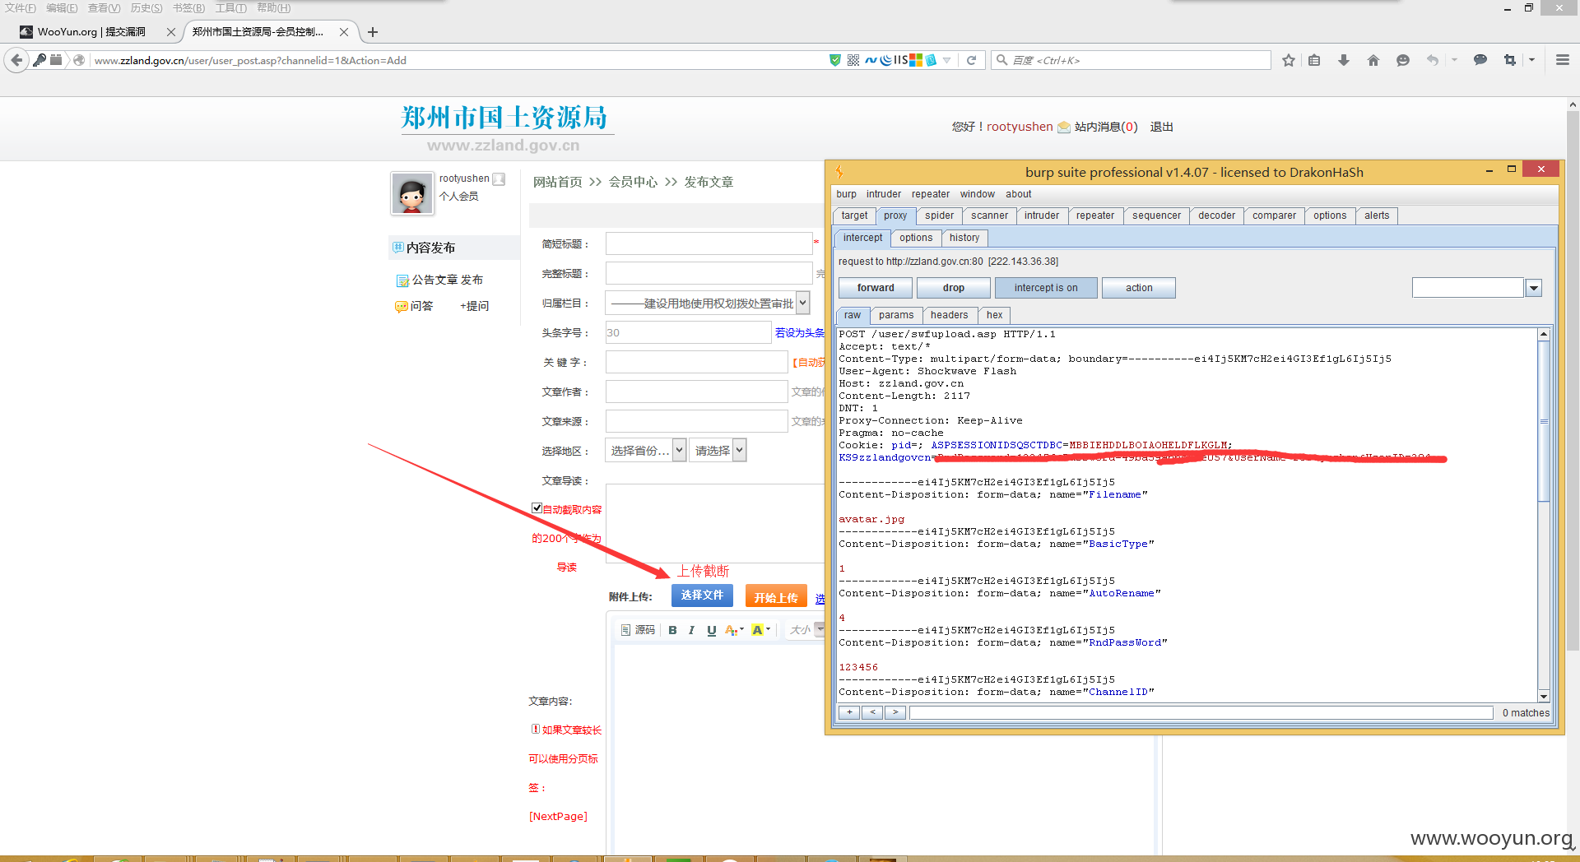Click the 若设为头条 link
The height and width of the screenshot is (862, 1580).
tap(799, 332)
